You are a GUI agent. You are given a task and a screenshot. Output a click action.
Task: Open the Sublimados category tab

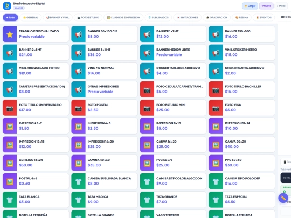click(x=158, y=17)
